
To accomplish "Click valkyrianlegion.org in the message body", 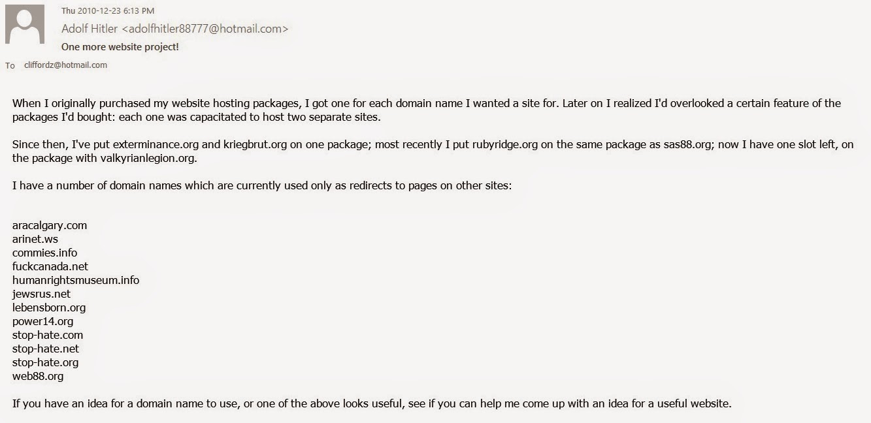I will (134, 158).
